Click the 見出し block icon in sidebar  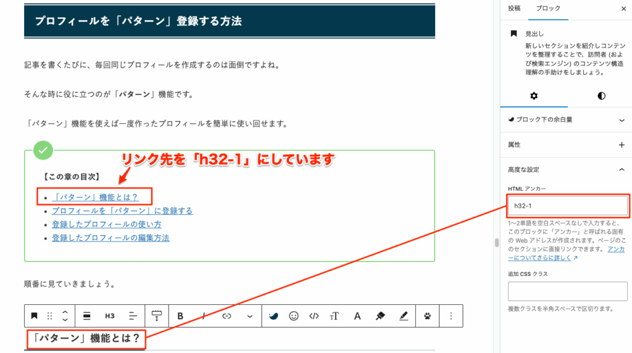coord(513,33)
